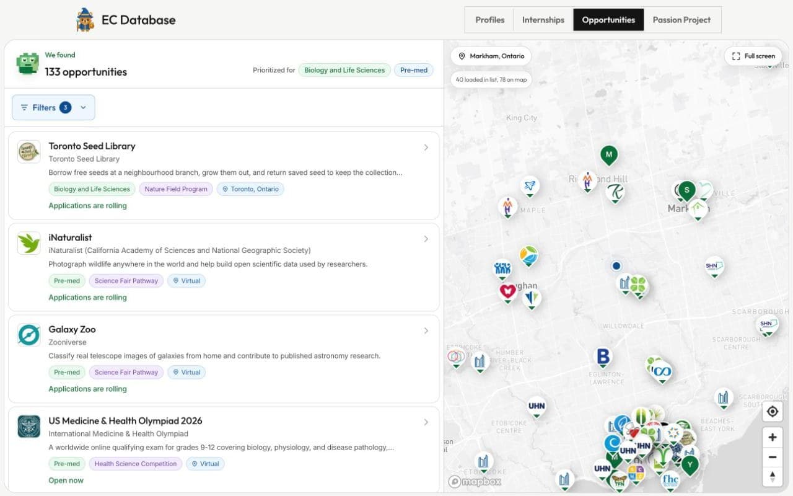Click the green Y map marker
The width and height of the screenshot is (793, 496).
(690, 464)
